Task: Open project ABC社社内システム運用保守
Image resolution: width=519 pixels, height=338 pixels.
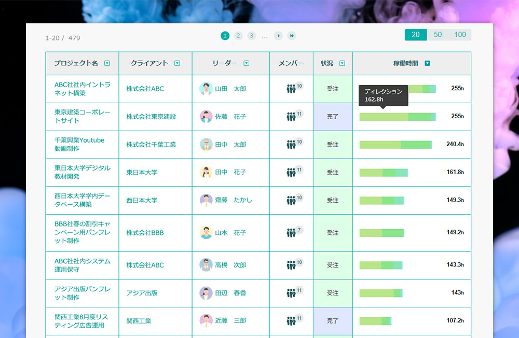Action: click(x=83, y=265)
